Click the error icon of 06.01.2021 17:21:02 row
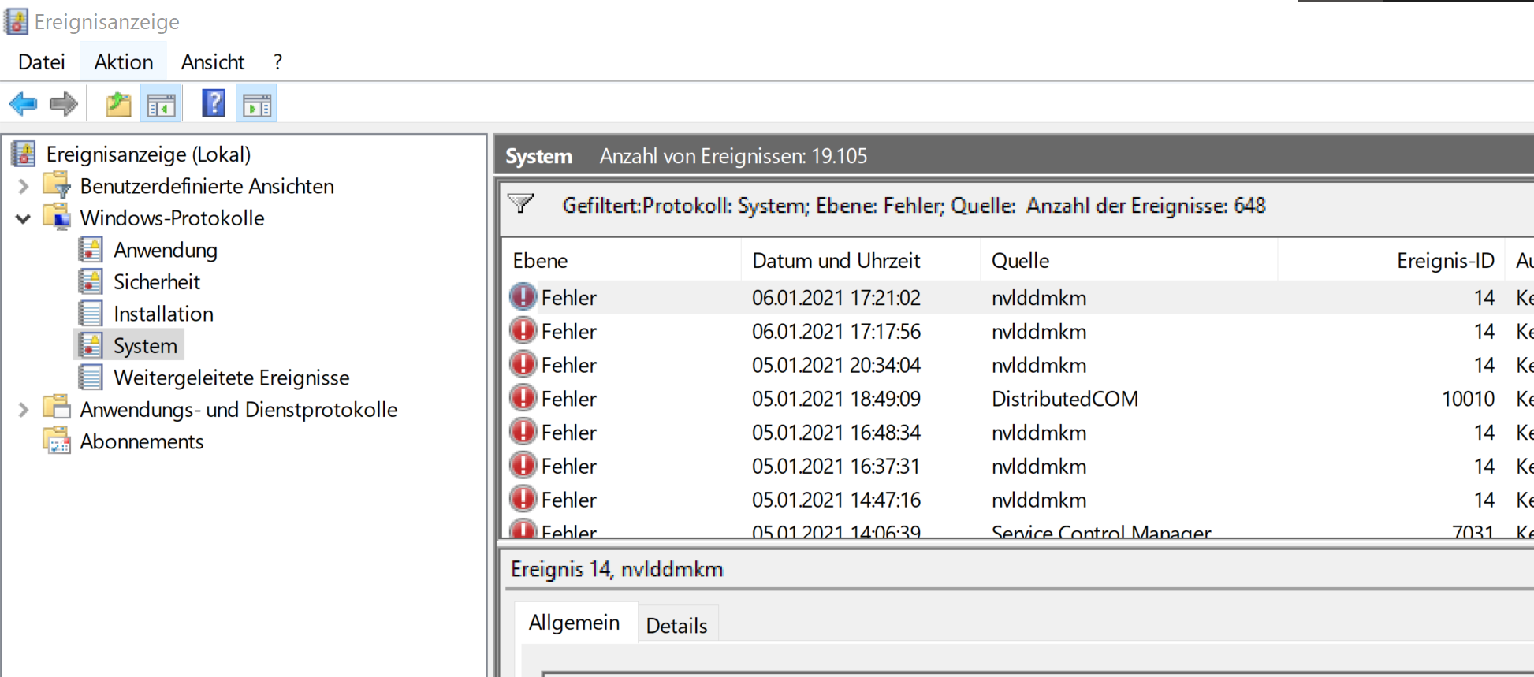This screenshot has height=677, width=1534. click(x=523, y=297)
